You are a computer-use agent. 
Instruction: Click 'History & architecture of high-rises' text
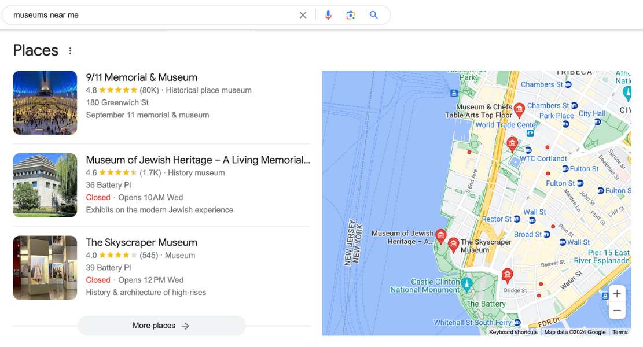146,293
